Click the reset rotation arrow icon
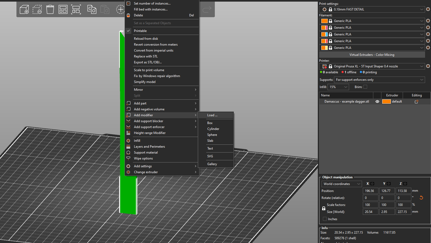 (x=421, y=198)
